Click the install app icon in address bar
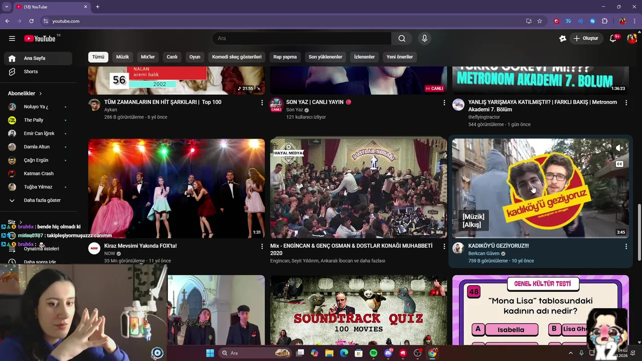642x361 pixels. pos(529,21)
